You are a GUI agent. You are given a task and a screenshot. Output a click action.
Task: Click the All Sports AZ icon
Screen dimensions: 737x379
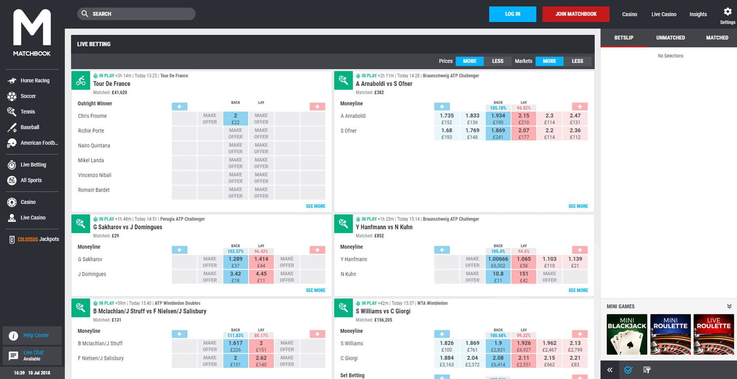[12, 180]
